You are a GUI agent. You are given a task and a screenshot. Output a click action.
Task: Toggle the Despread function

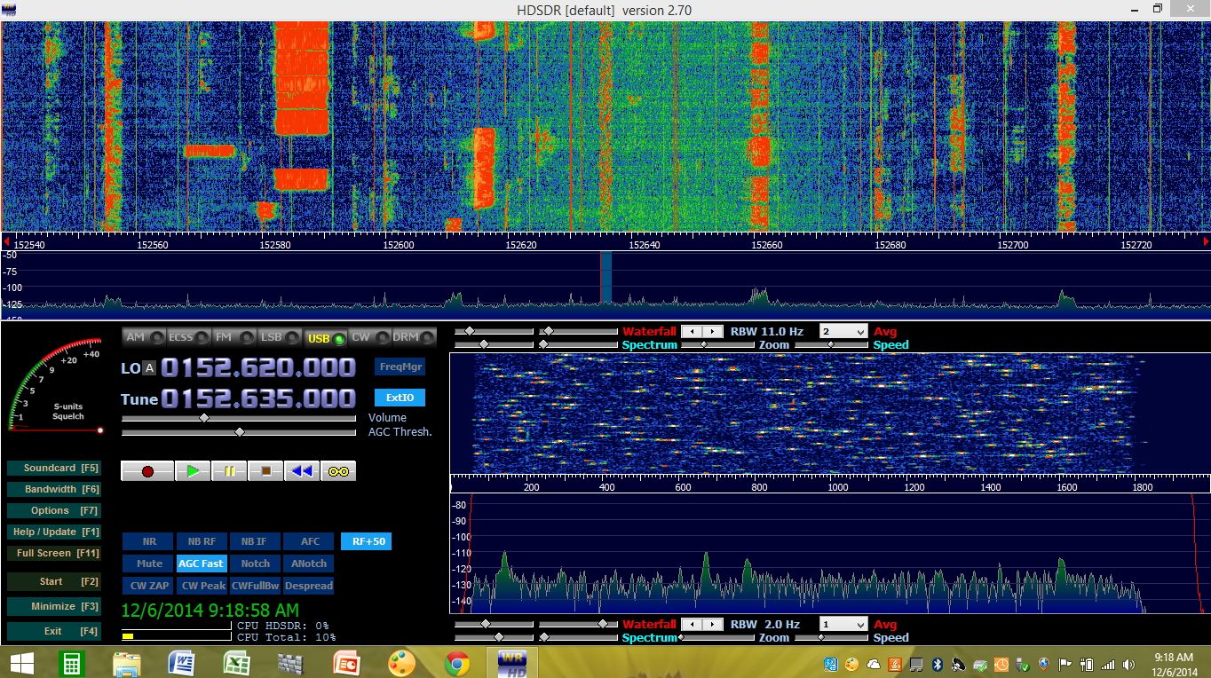click(310, 586)
